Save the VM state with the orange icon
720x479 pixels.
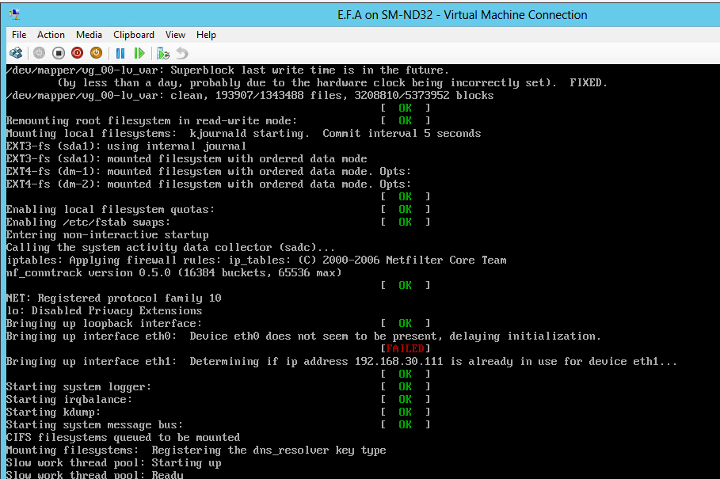96,53
